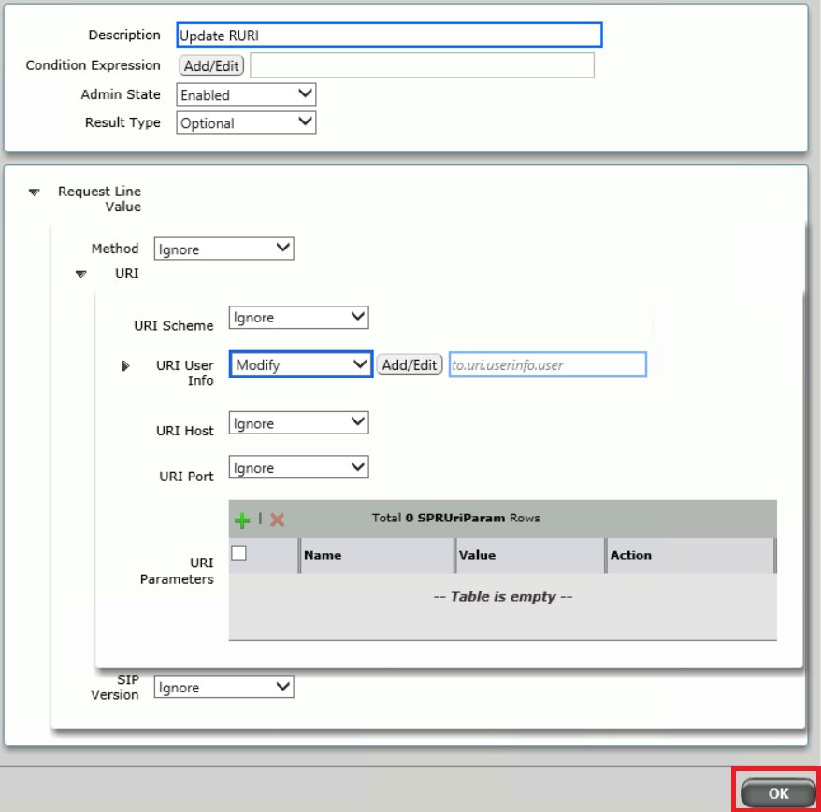This screenshot has width=821, height=812.
Task: Open the URI User Info dropdown showing Modify
Action: point(299,363)
